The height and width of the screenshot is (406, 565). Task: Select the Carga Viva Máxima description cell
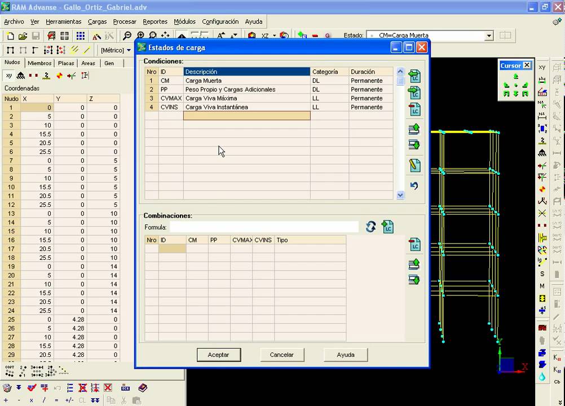click(247, 98)
